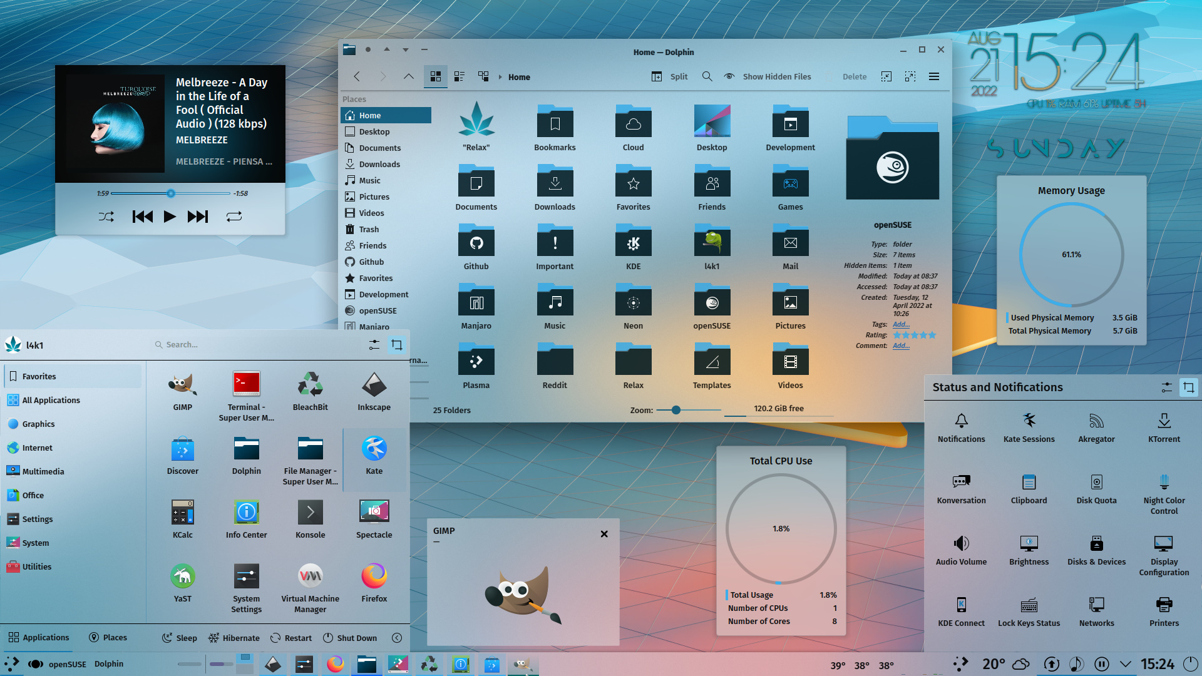Collapse system tray hidden icons arrow

[x=1126, y=664]
